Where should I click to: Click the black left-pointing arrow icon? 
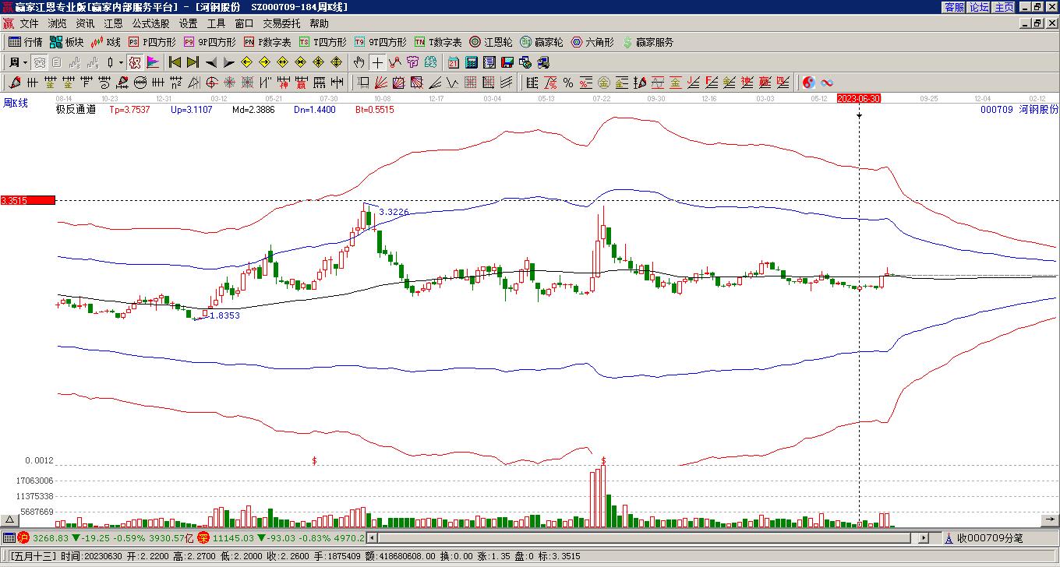pyautogui.click(x=211, y=62)
